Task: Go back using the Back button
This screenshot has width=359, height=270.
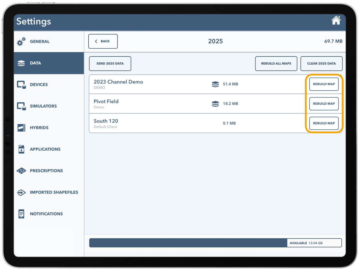Action: click(103, 41)
